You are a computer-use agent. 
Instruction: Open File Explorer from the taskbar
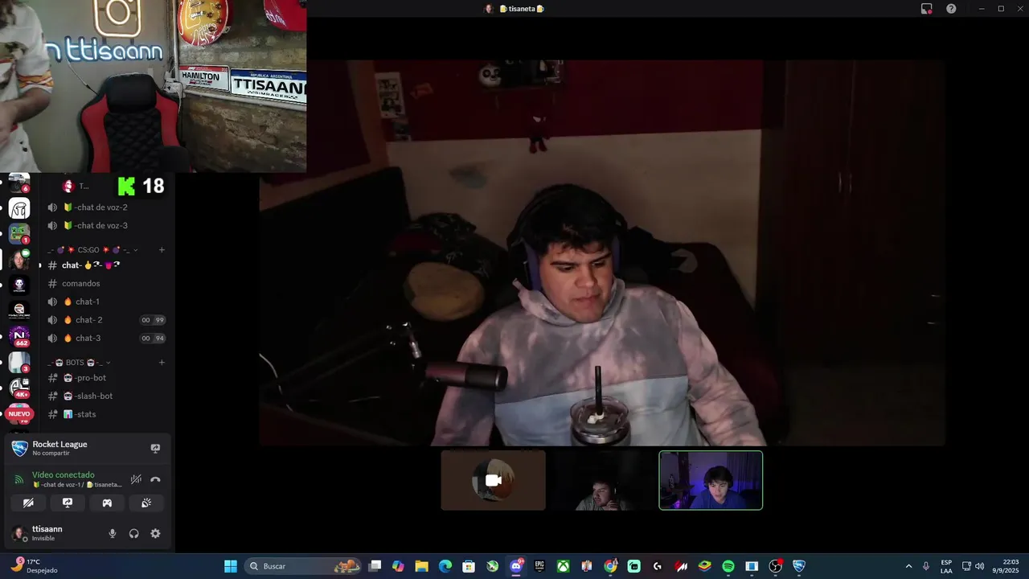[x=421, y=566]
